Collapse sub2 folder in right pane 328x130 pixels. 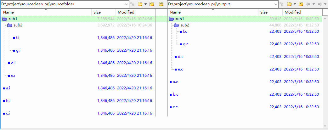pos(177,25)
